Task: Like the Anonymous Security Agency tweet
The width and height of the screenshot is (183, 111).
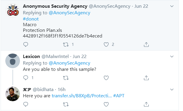Action: (x=106, y=45)
